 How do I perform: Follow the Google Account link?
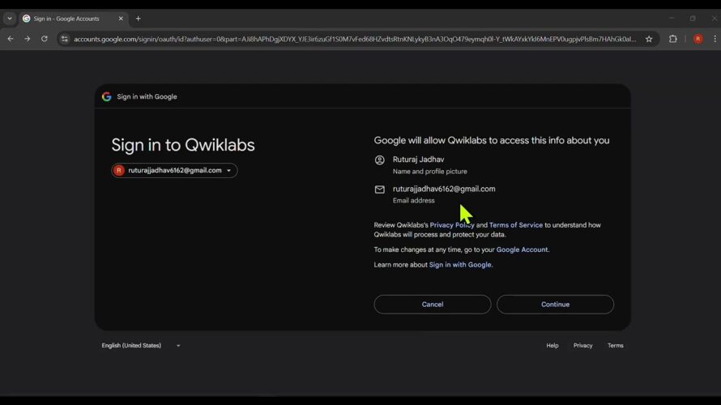pyautogui.click(x=522, y=249)
